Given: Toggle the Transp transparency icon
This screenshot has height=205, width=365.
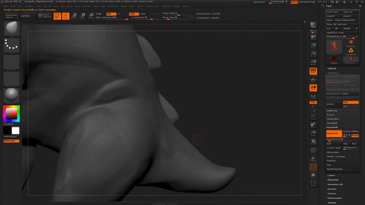Looking at the screenshot, I should tap(313, 159).
